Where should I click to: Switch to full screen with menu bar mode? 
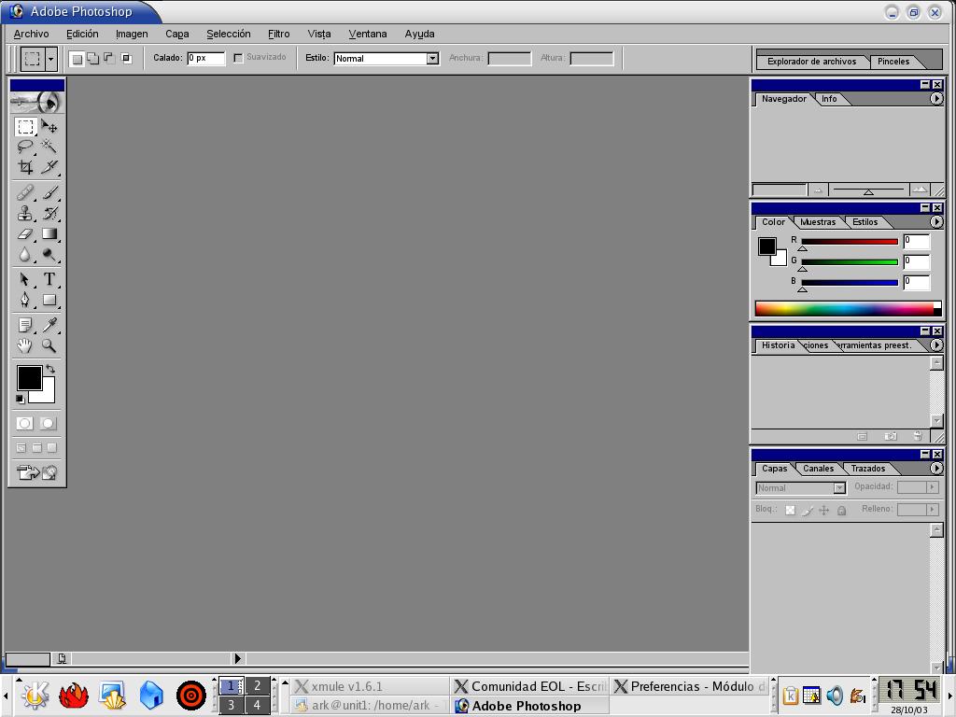(36, 447)
